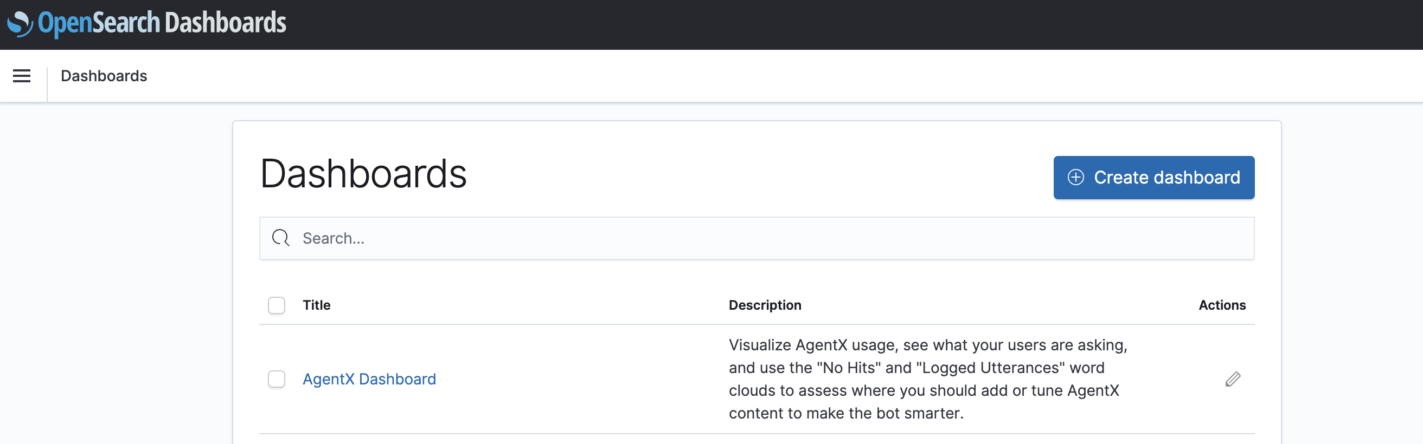Click the search magnifier icon
This screenshot has height=444, width=1423.
[280, 238]
